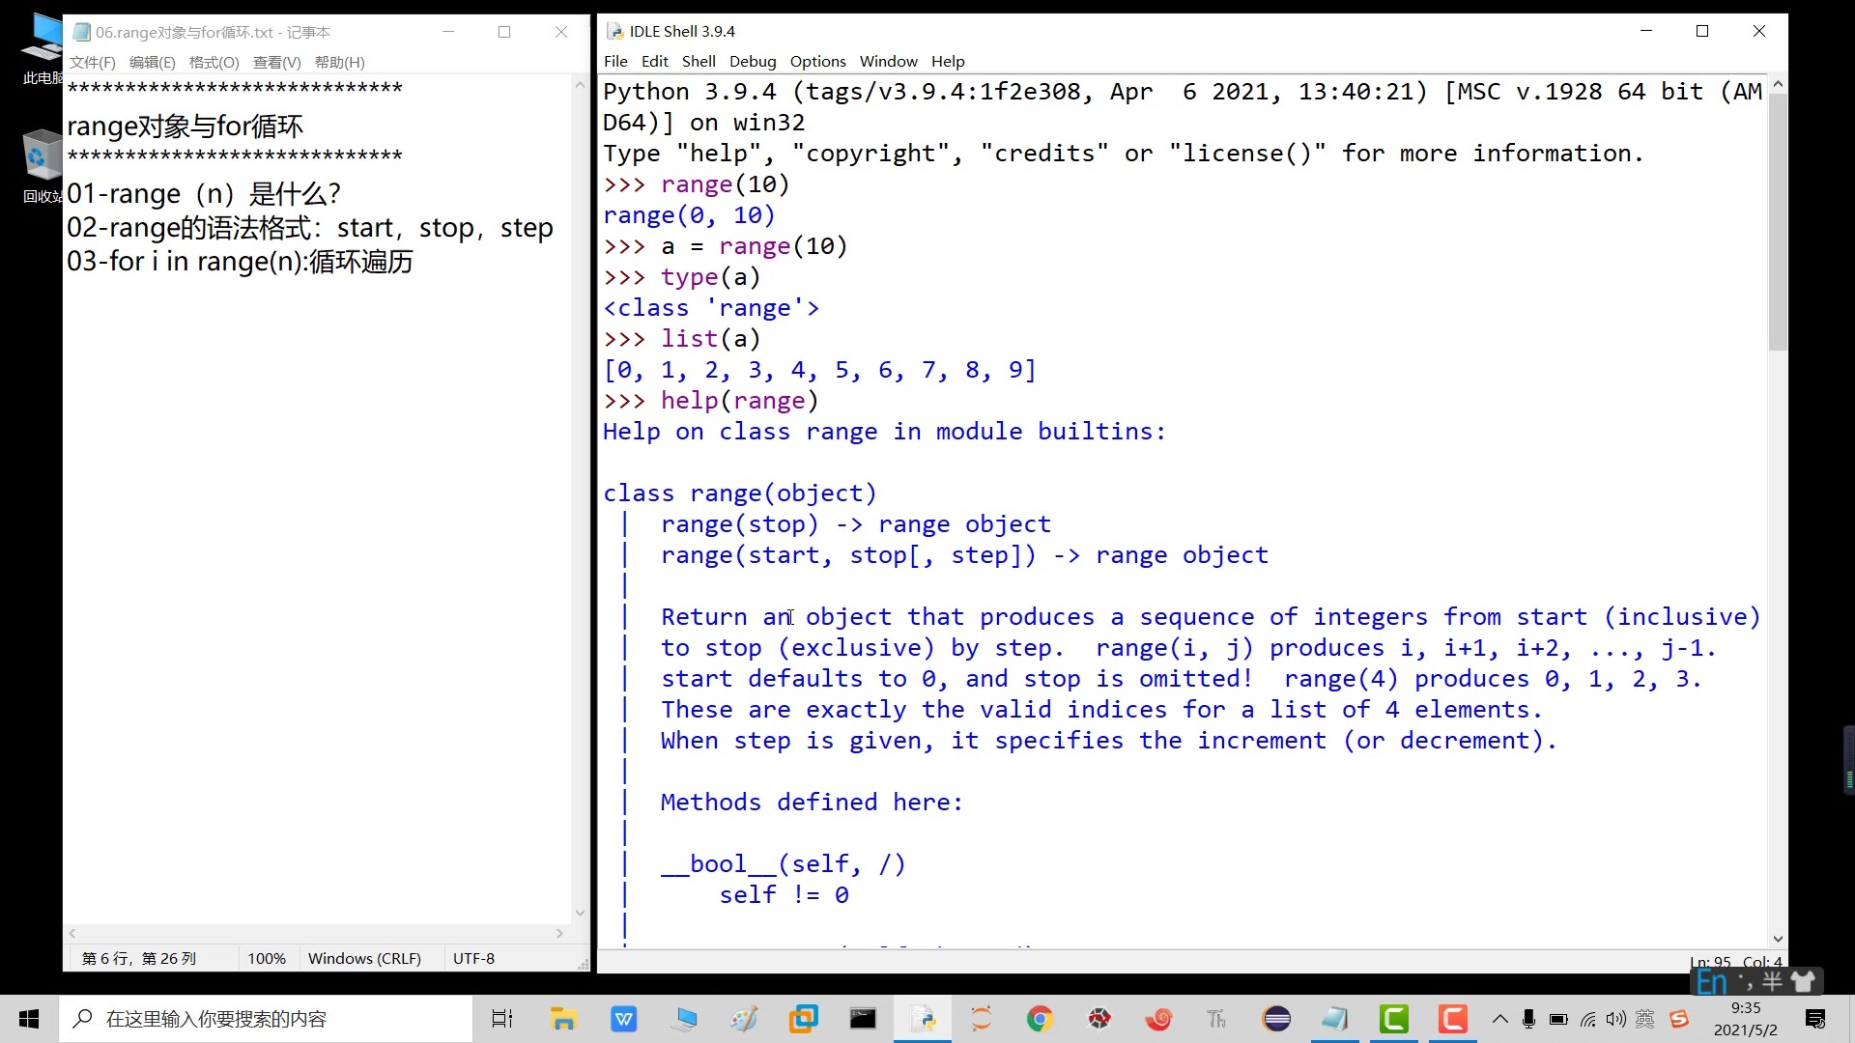Image resolution: width=1855 pixels, height=1043 pixels.
Task: Open the Th text app on taskbar
Action: 1216,1019
